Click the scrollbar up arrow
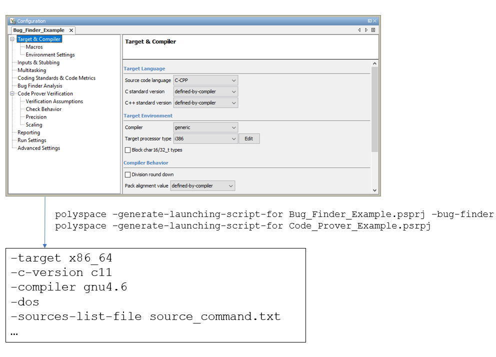 [x=374, y=63]
